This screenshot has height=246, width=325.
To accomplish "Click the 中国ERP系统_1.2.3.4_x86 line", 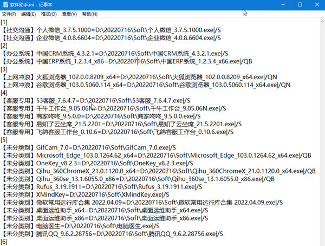I will tap(127, 61).
